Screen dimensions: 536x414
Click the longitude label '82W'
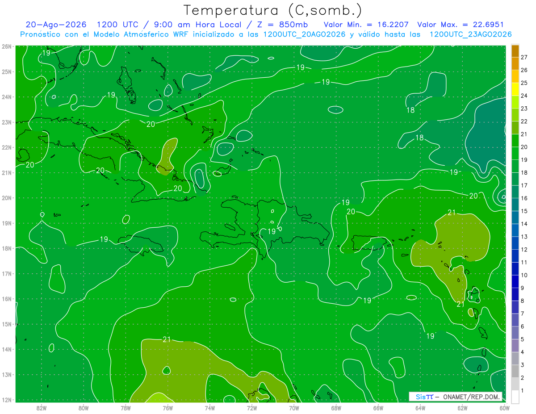point(41,408)
